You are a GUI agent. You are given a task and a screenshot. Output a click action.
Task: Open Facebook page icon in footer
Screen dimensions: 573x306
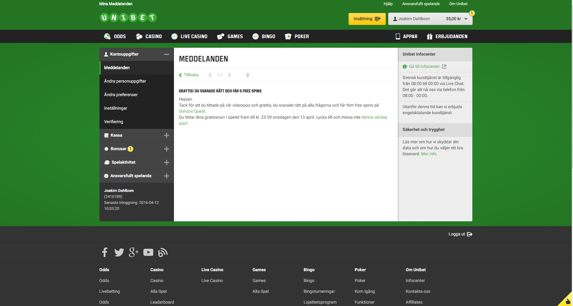(x=105, y=252)
